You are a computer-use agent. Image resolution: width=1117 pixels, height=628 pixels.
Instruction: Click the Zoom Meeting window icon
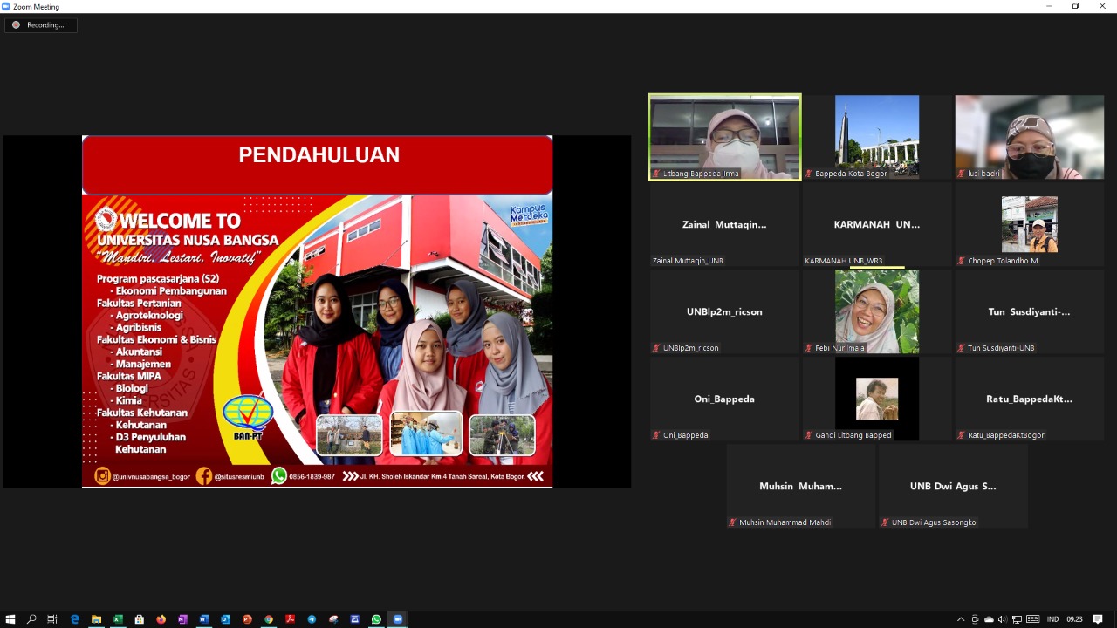coord(6,6)
